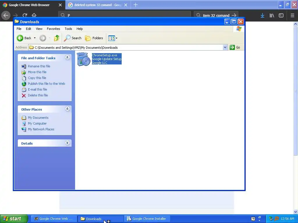This screenshot has width=298, height=223.
Task: Open the browser hamburger menu
Action: (292, 15)
